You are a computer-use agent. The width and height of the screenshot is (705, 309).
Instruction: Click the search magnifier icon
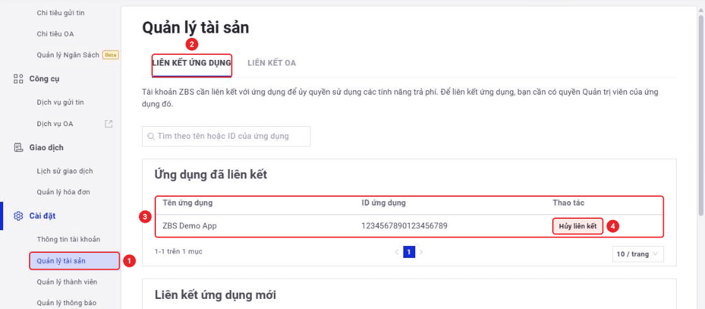pyautogui.click(x=151, y=136)
